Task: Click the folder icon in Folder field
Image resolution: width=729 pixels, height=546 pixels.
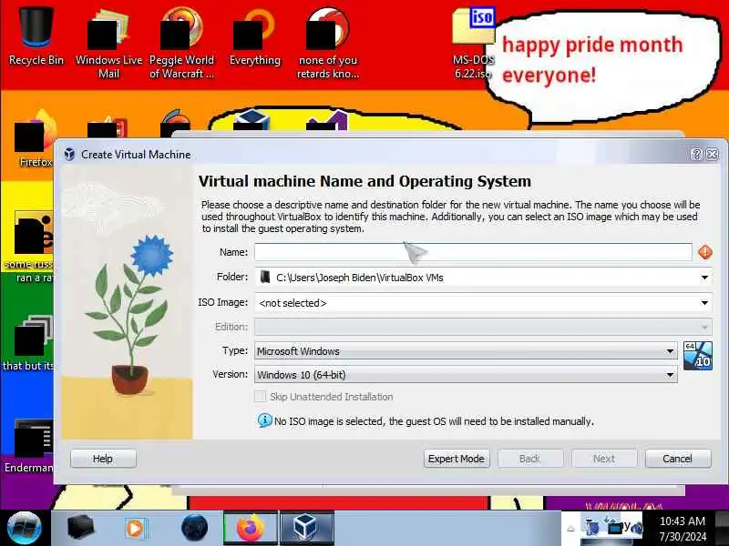Action: [x=265, y=278]
